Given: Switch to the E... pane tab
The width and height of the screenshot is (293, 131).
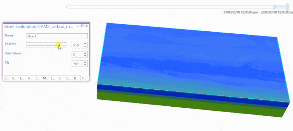Looking at the screenshot, I should tap(22, 79).
